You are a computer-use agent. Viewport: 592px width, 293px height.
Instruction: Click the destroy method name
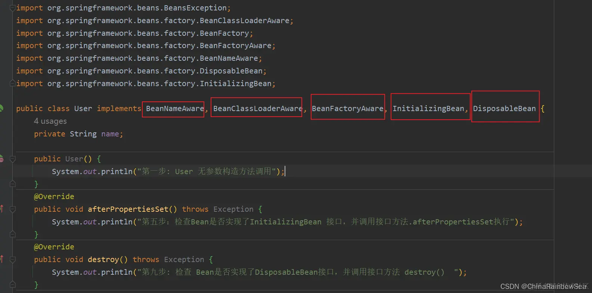tap(103, 259)
